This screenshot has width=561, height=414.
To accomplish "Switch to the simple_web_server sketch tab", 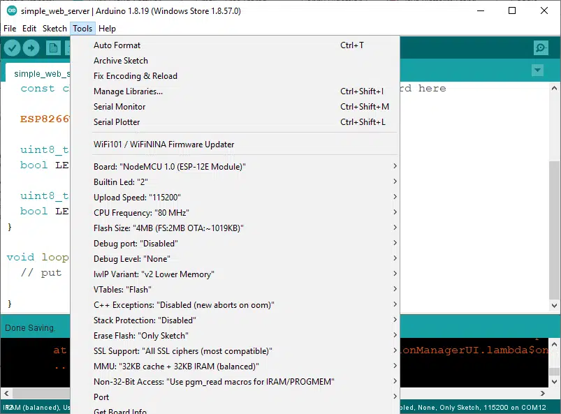I will click(38, 73).
